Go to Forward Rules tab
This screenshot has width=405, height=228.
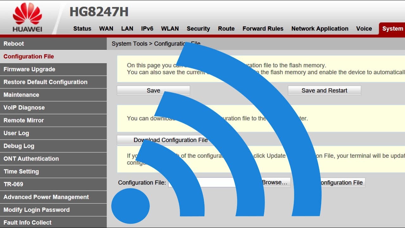click(x=263, y=28)
